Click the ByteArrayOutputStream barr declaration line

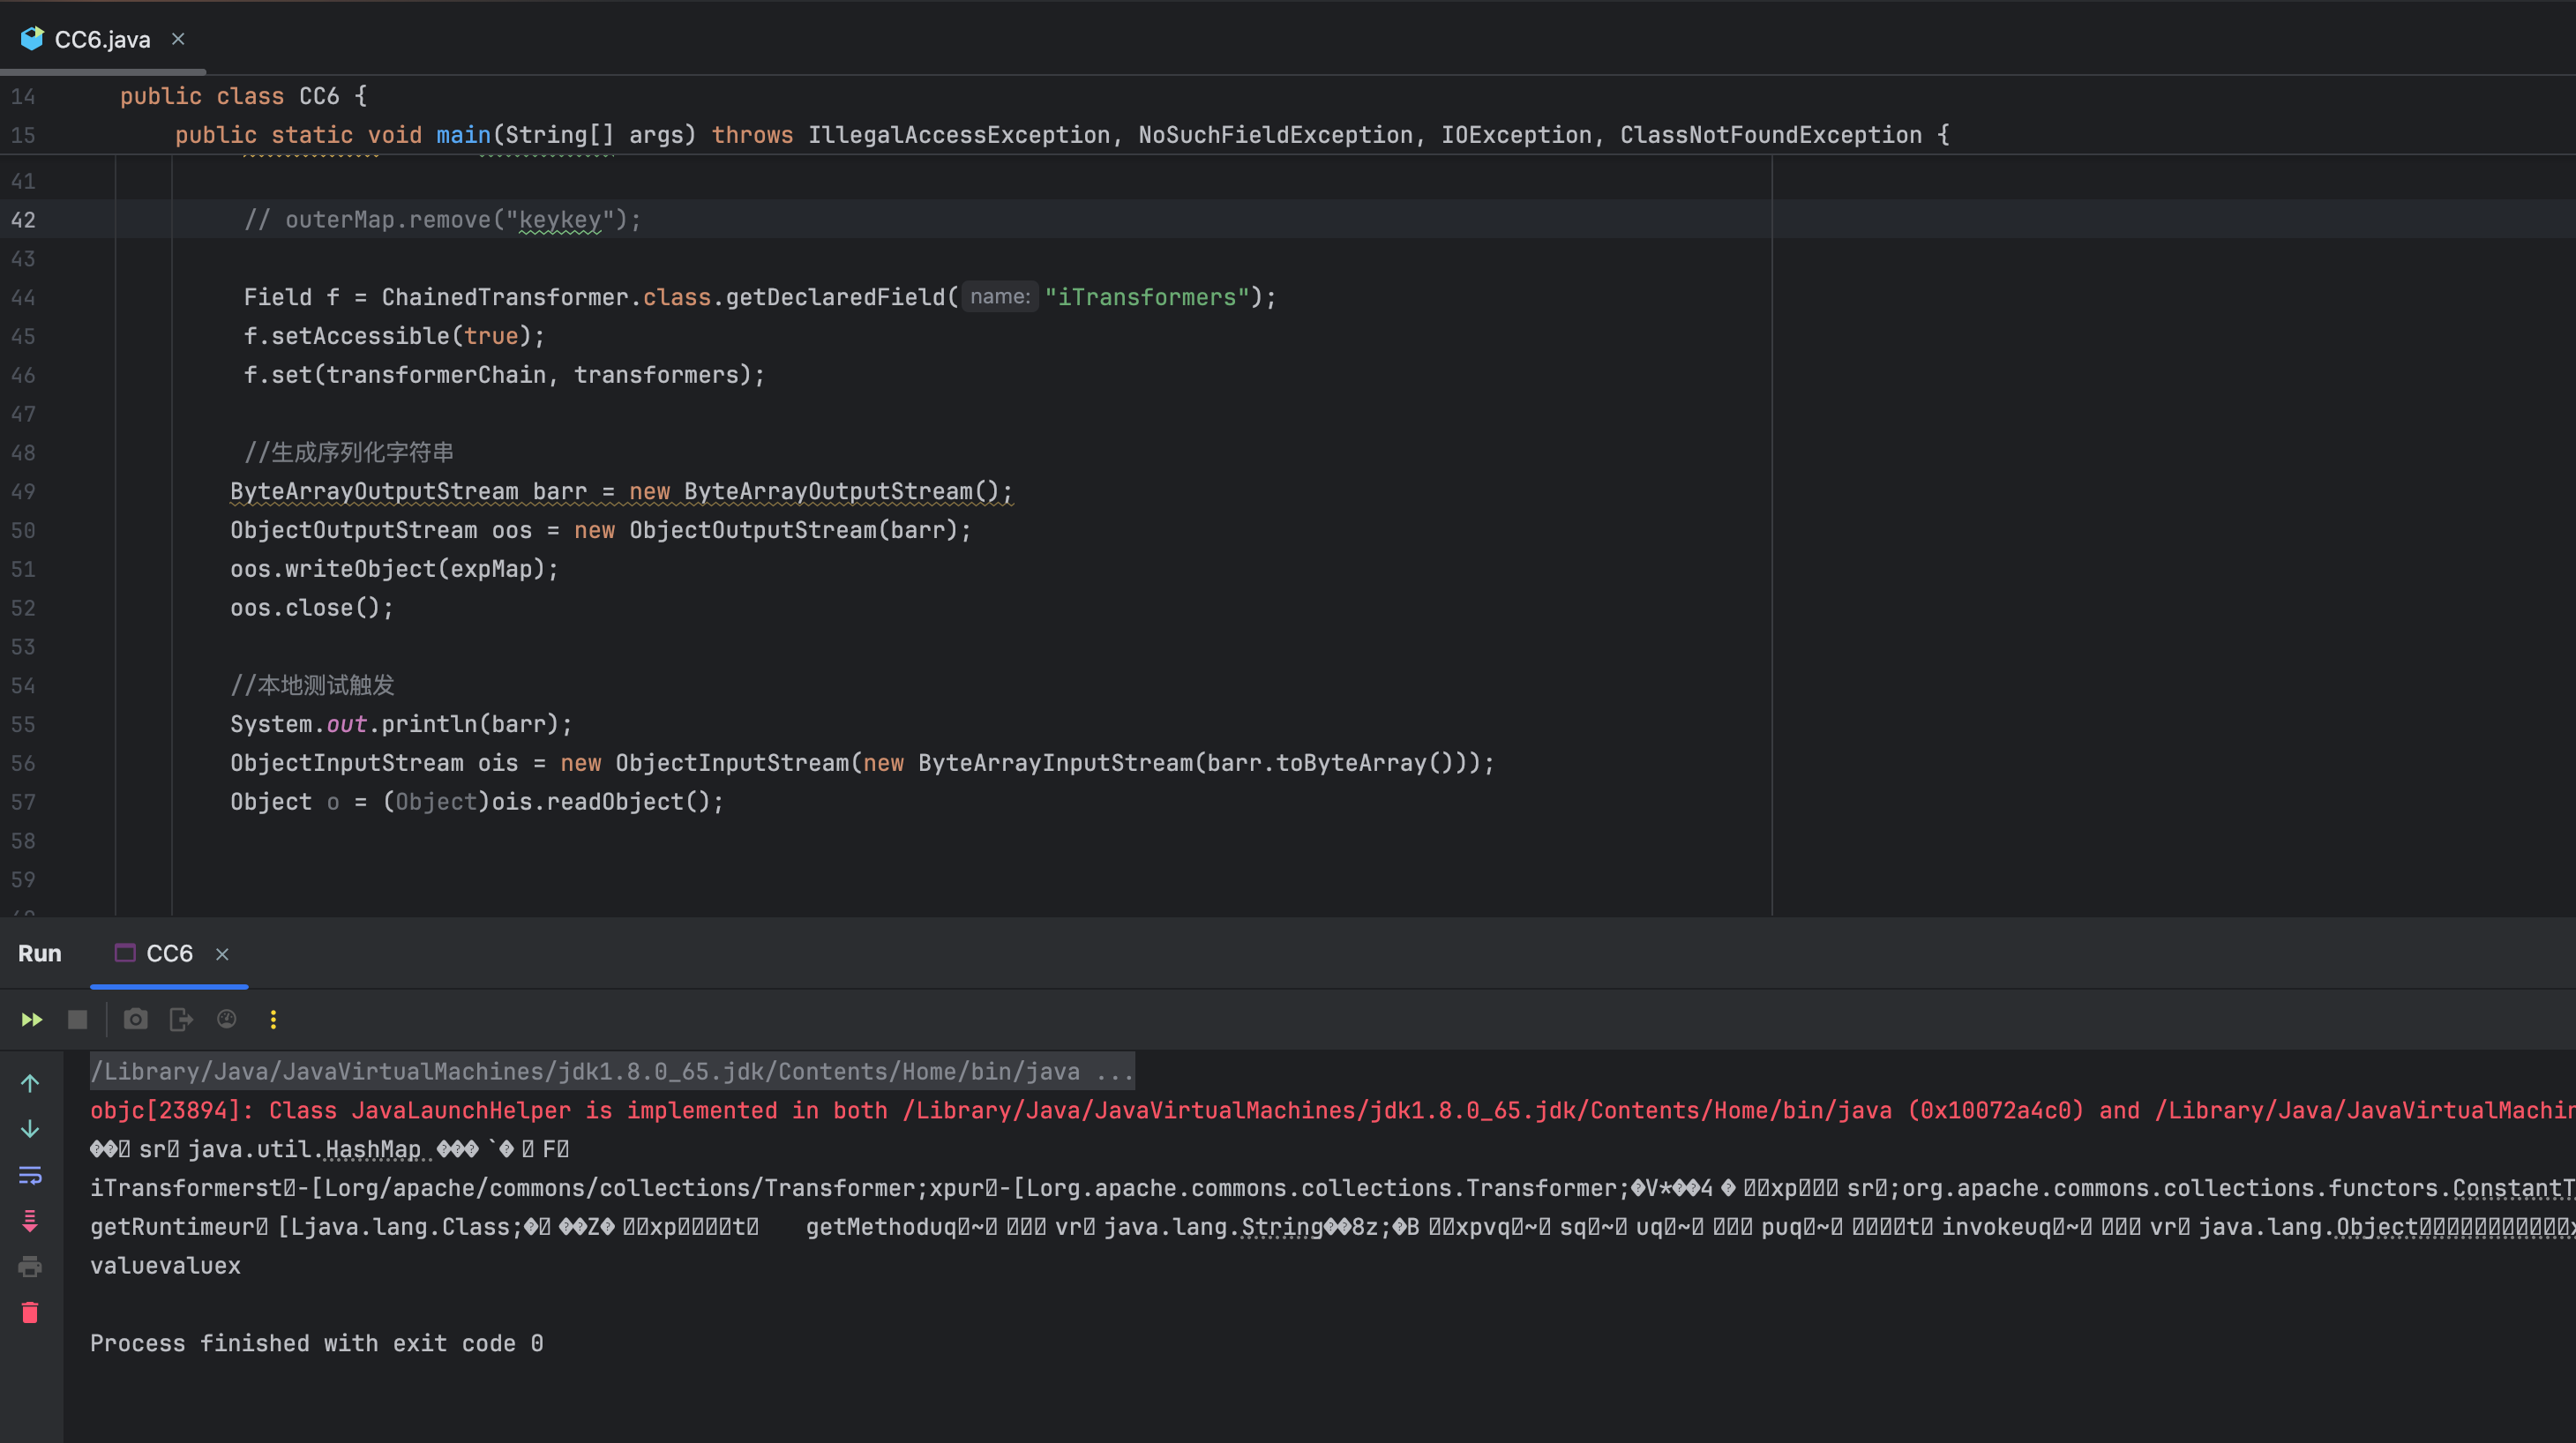click(621, 492)
